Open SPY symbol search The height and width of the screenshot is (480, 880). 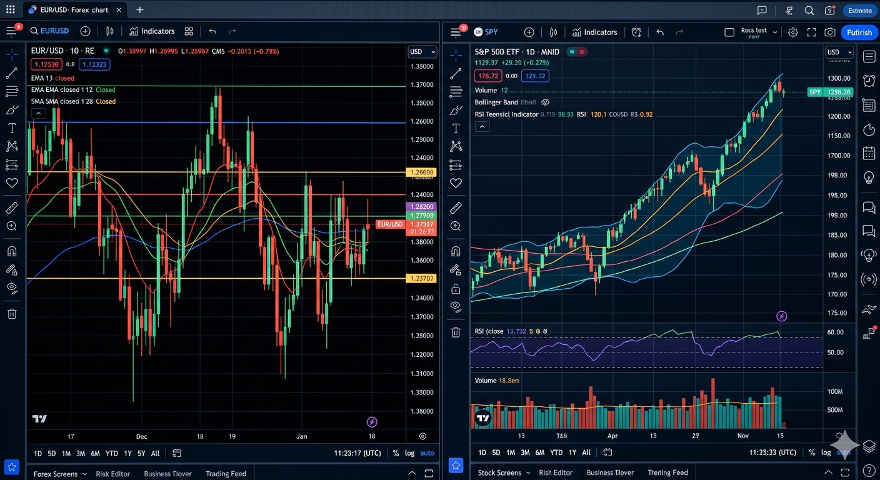[x=486, y=32]
